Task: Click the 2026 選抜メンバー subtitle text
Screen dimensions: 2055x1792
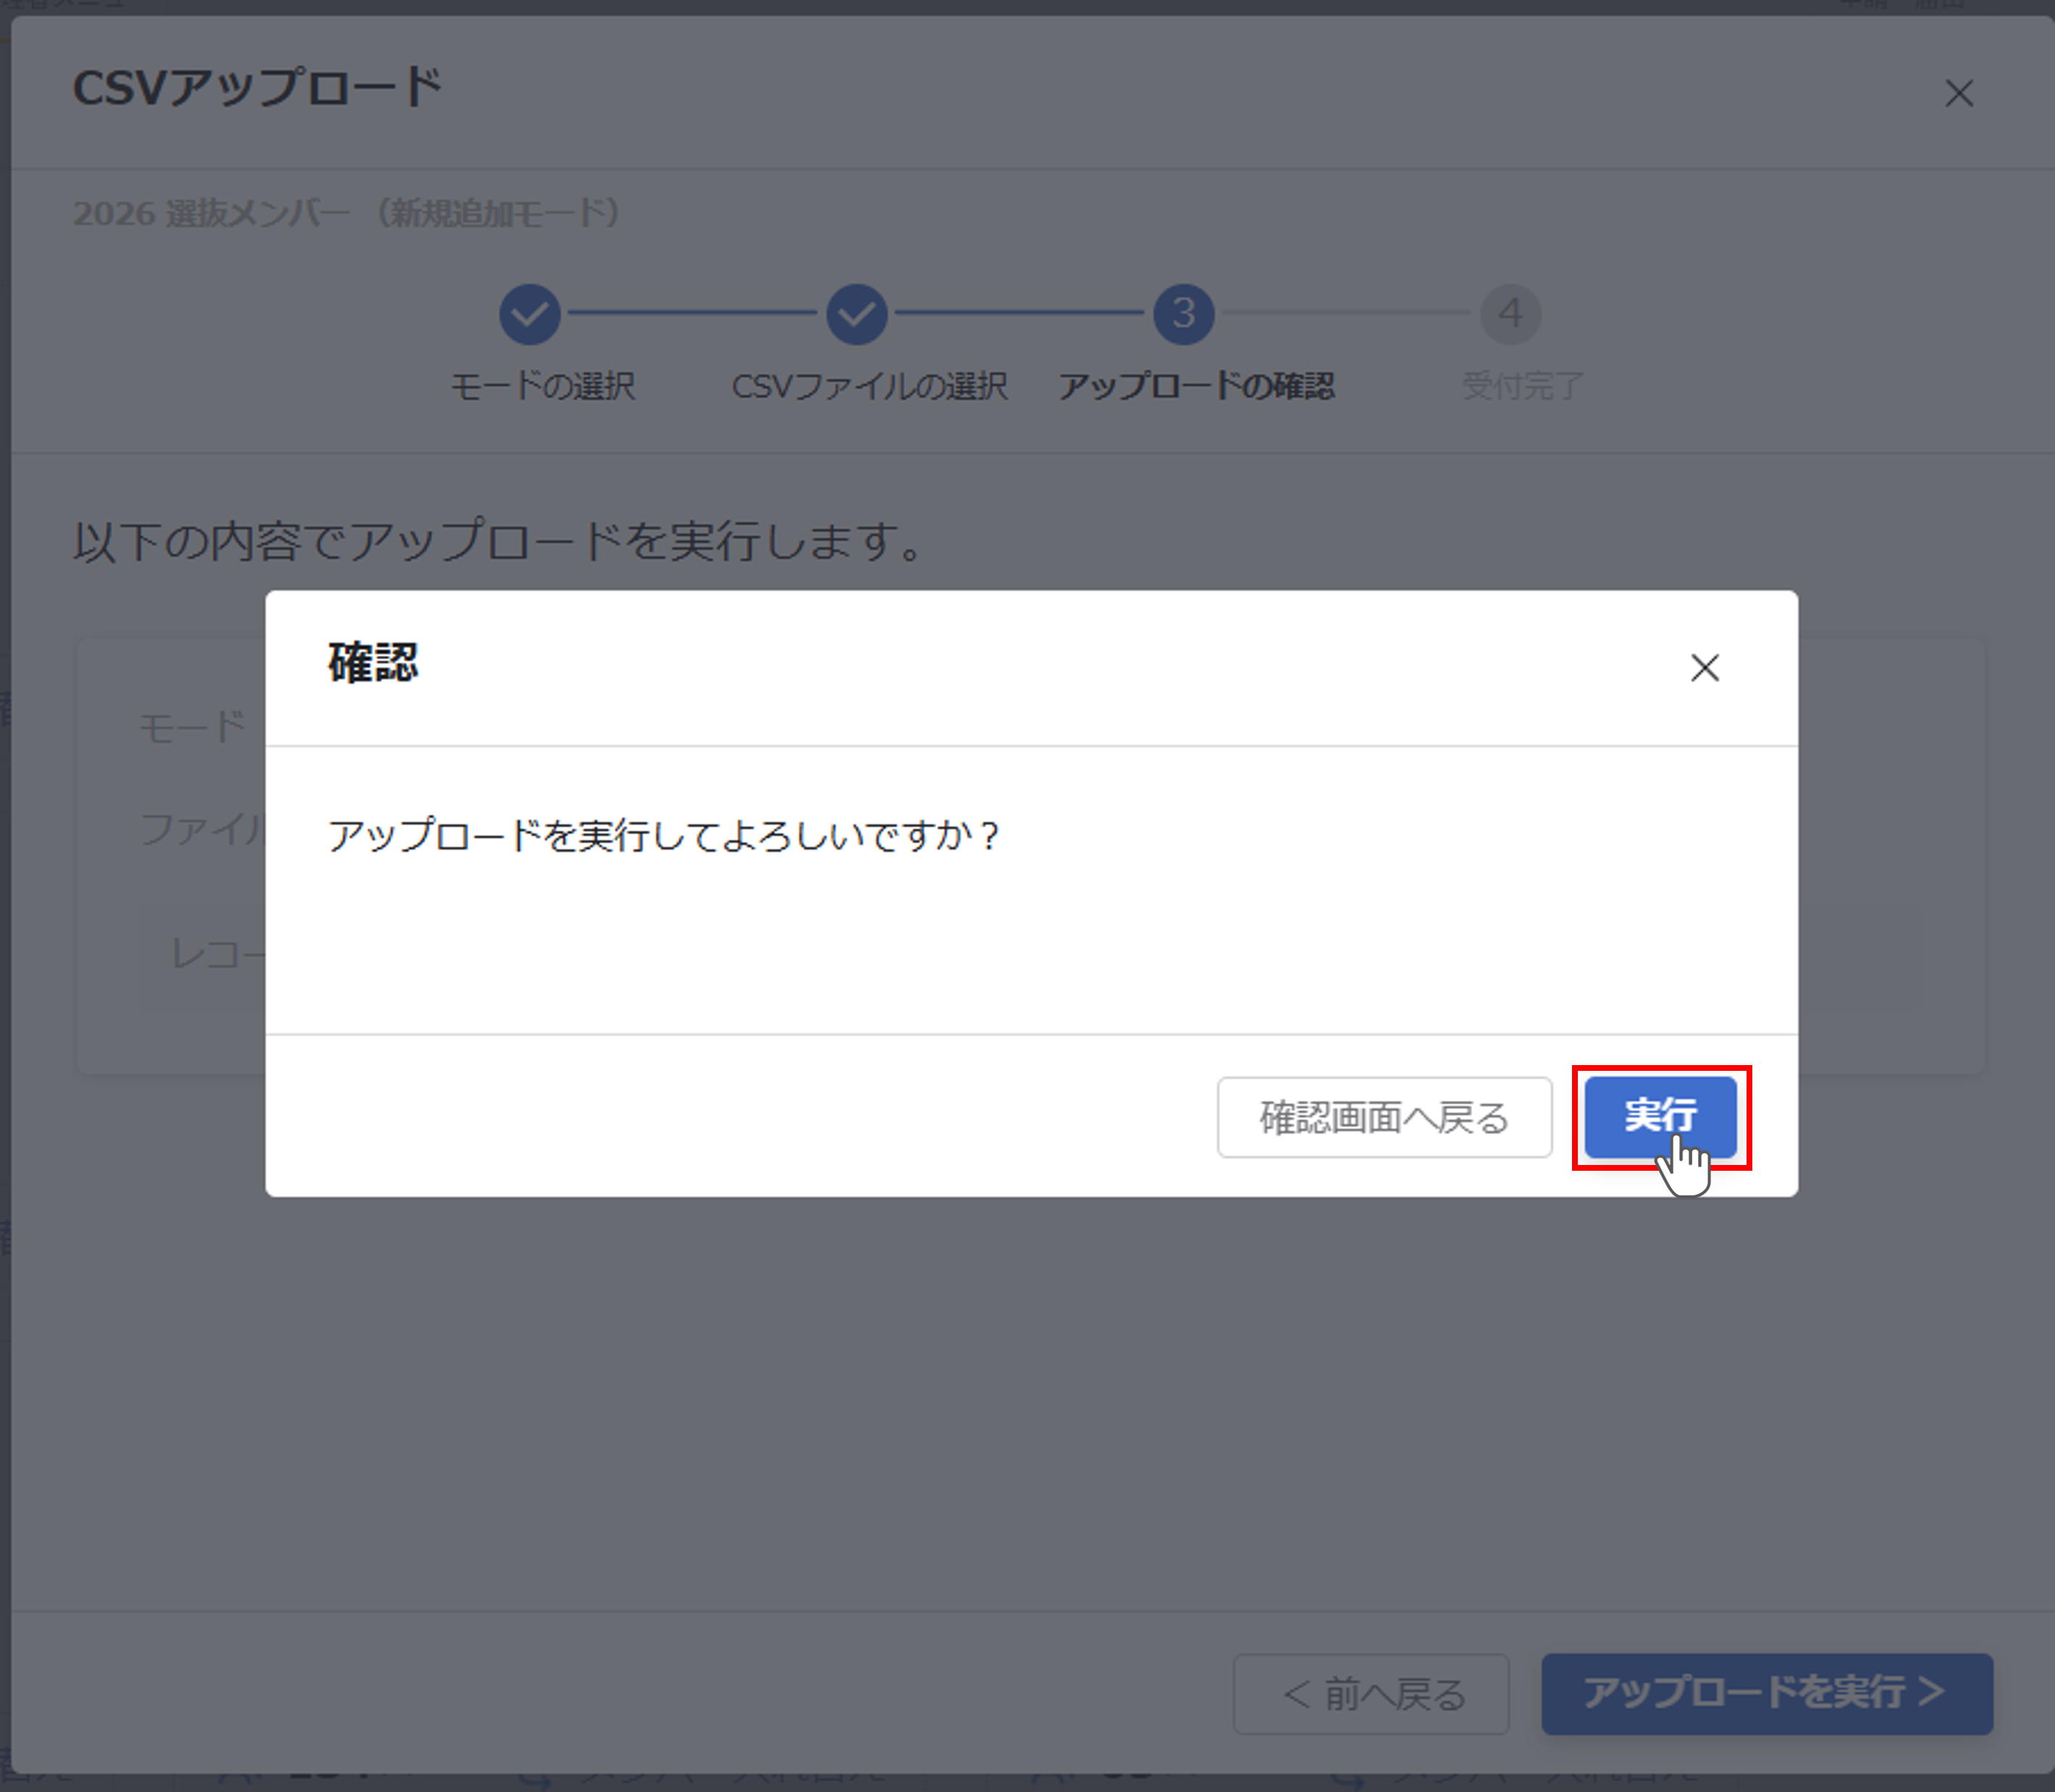Action: click(x=346, y=213)
